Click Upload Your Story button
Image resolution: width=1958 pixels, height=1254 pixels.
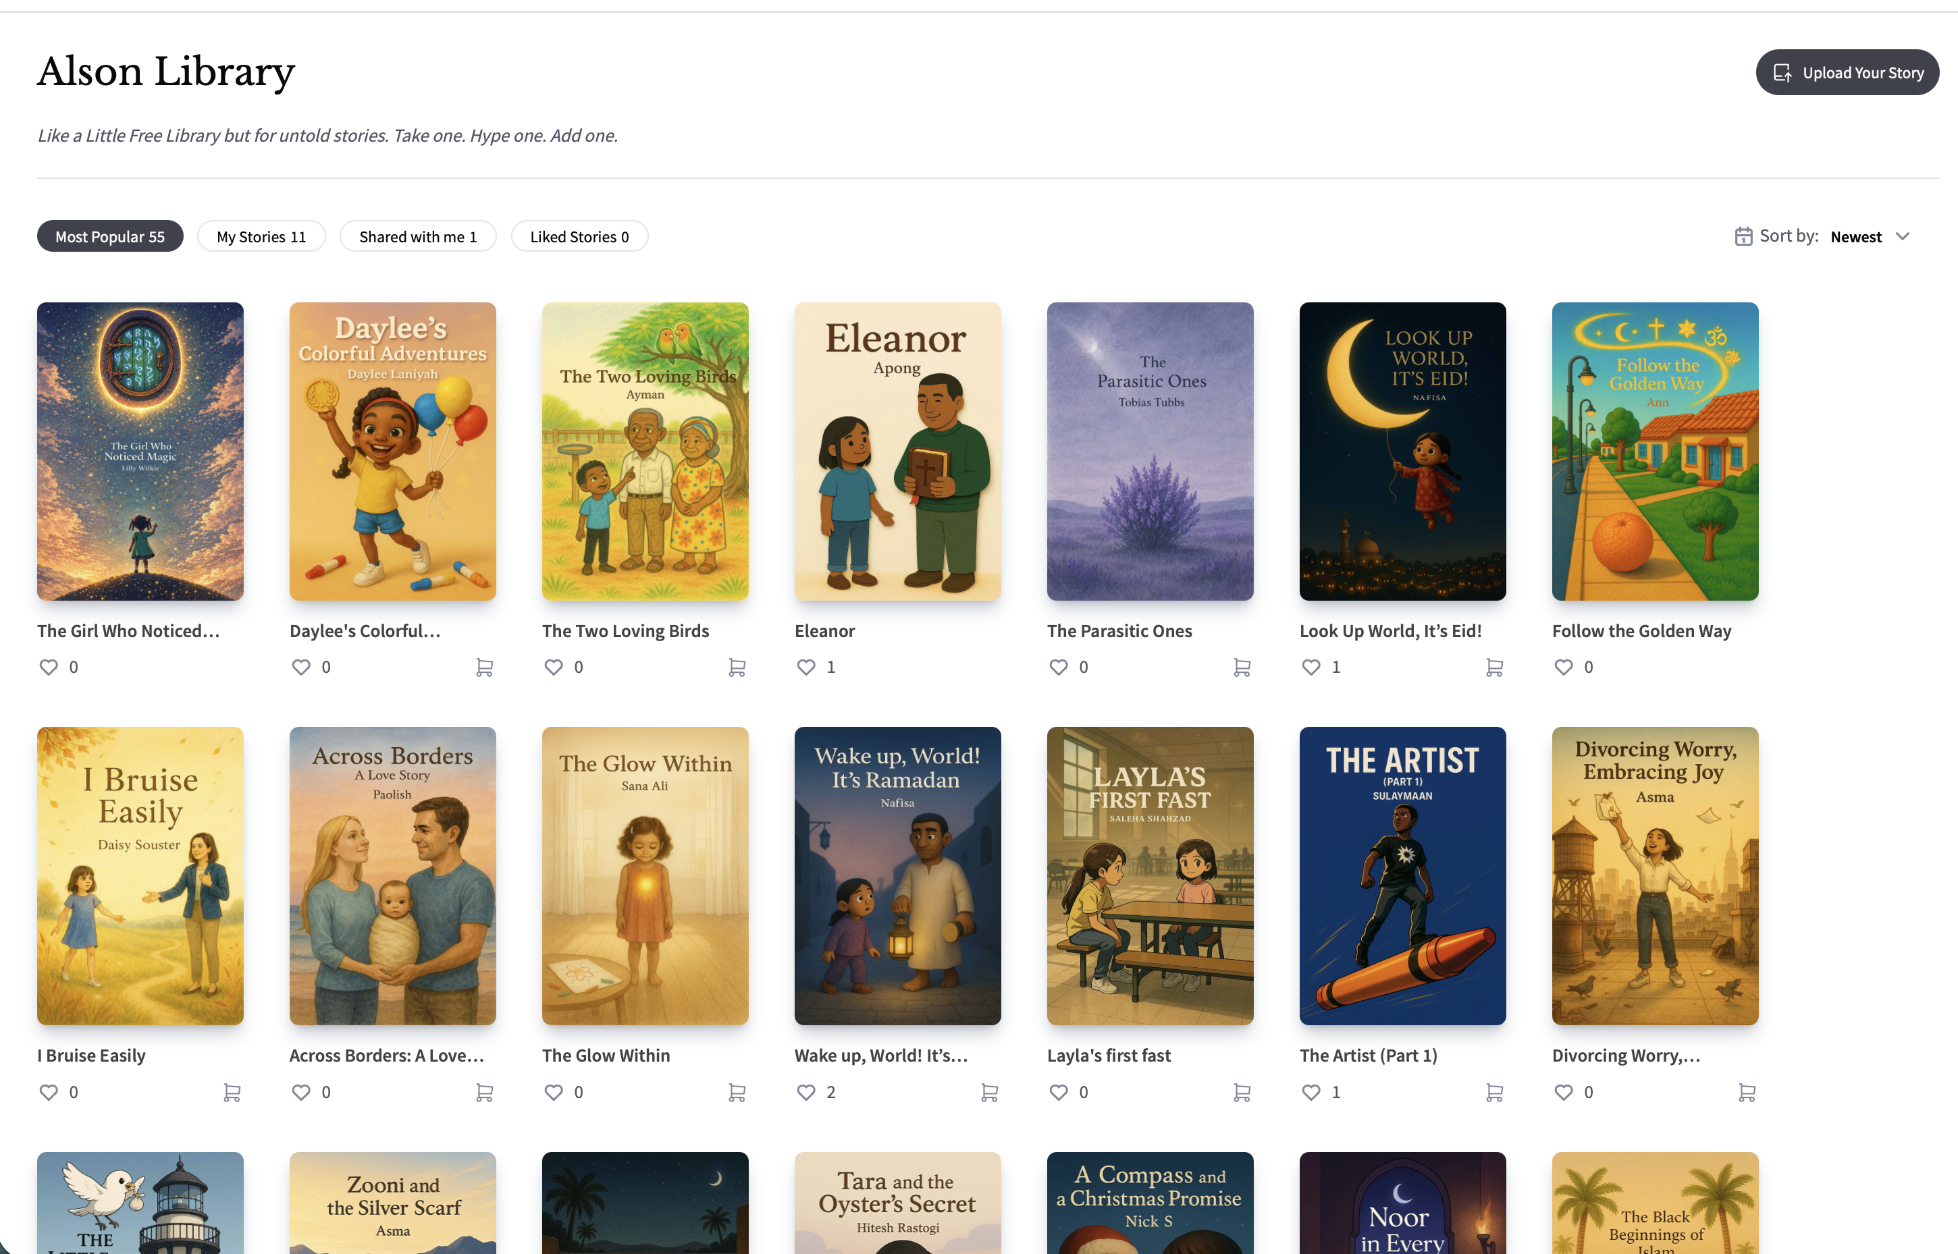coord(1847,72)
